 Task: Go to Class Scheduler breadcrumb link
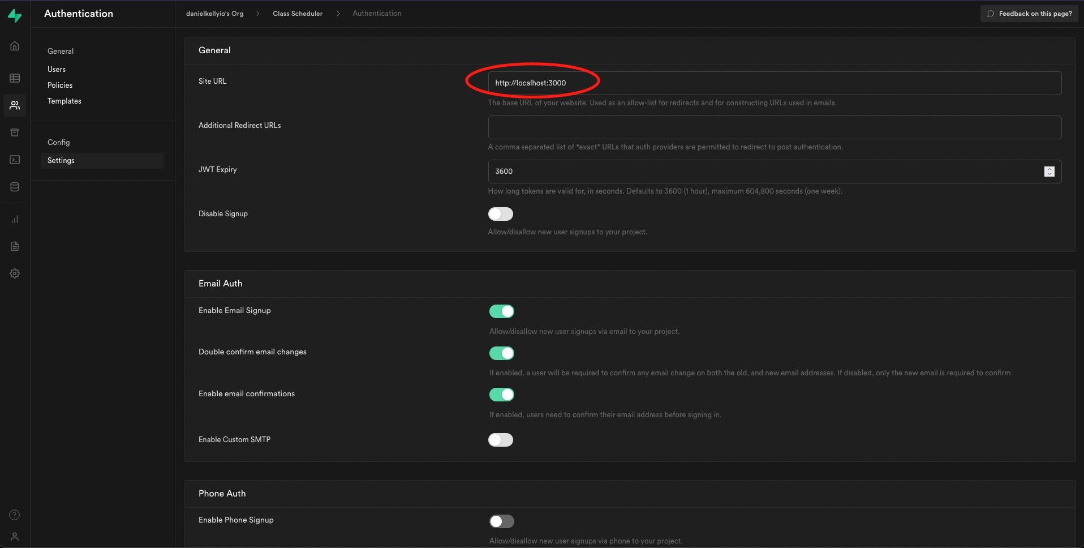[298, 14]
